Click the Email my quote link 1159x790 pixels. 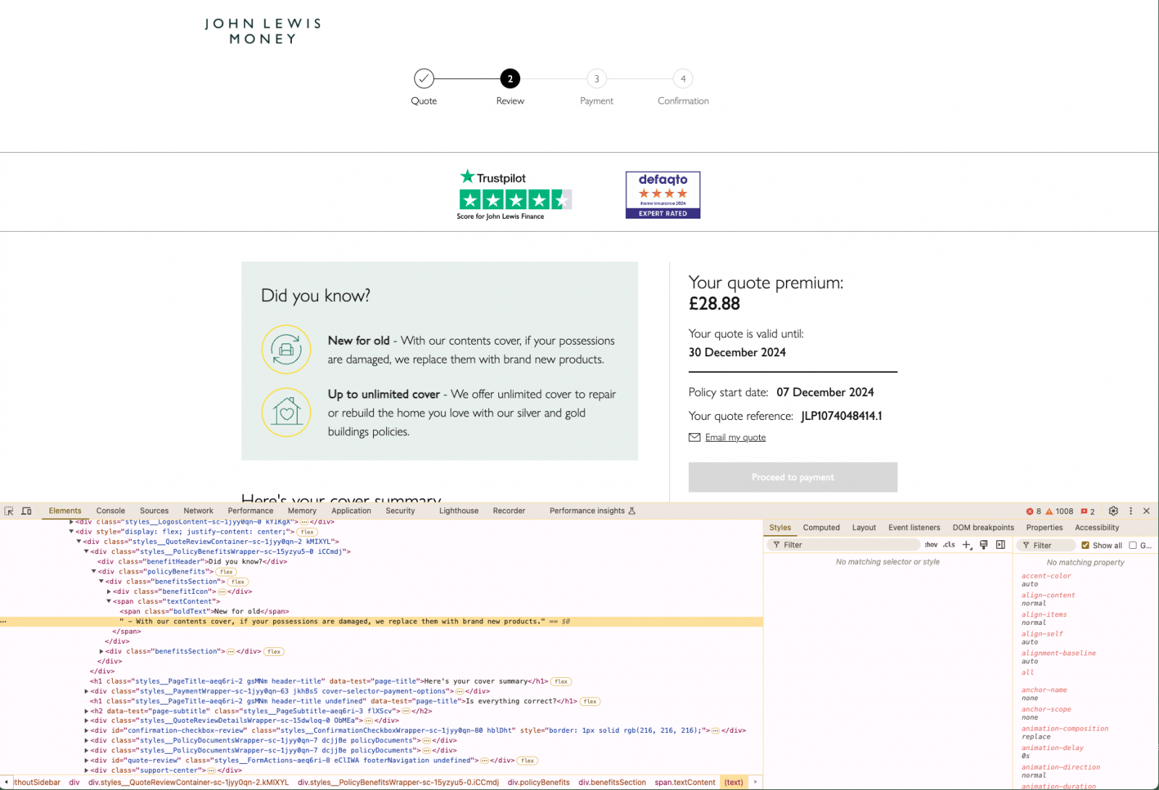click(735, 437)
